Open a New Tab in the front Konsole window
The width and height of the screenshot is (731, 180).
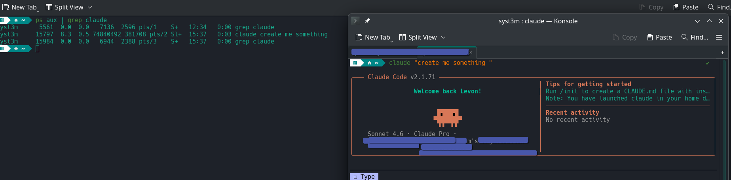[x=372, y=37]
